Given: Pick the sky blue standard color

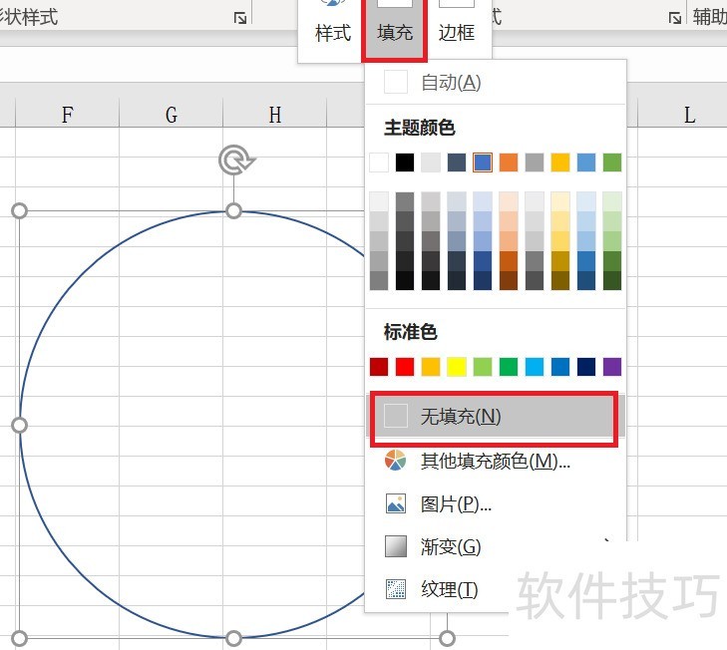Looking at the screenshot, I should pyautogui.click(x=535, y=367).
